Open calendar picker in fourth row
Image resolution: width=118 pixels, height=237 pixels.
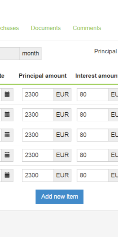pyautogui.click(x=7, y=155)
